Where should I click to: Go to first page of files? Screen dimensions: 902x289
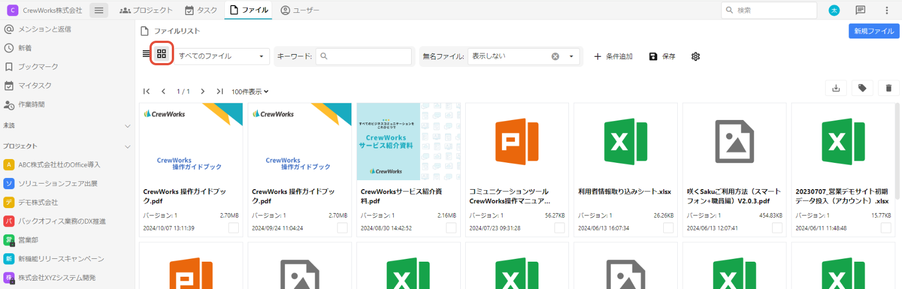(147, 91)
